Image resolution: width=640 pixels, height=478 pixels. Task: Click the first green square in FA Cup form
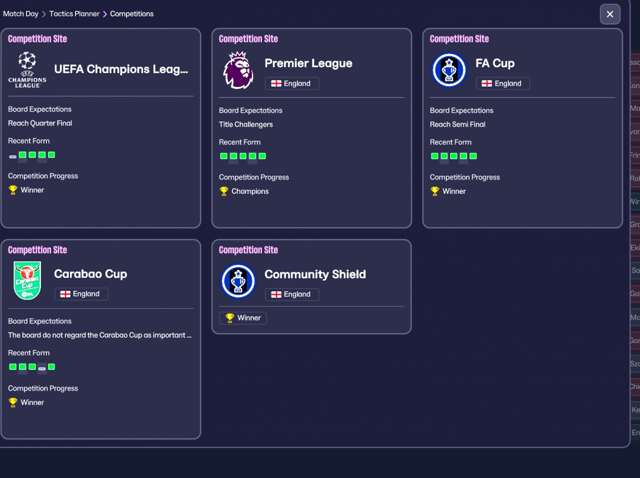(x=434, y=156)
